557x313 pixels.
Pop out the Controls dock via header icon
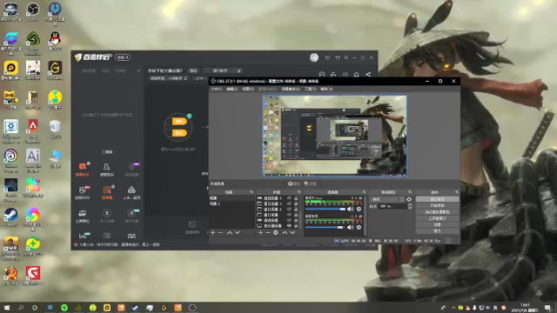[457, 192]
